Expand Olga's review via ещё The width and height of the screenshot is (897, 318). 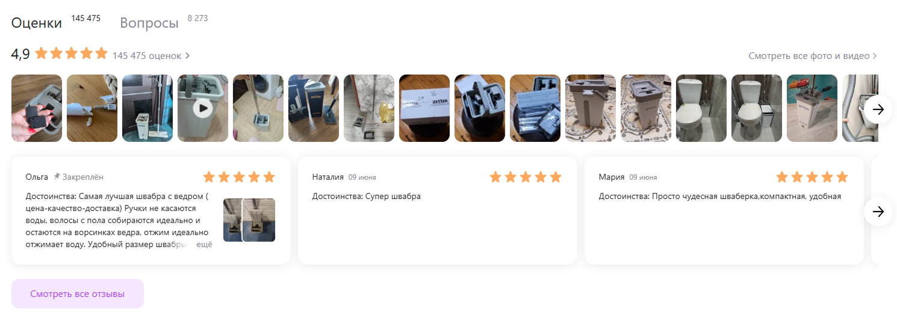click(205, 245)
